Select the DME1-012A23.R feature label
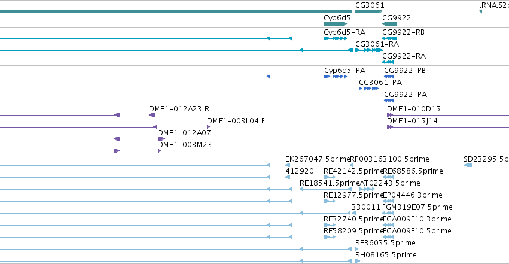 coord(179,109)
